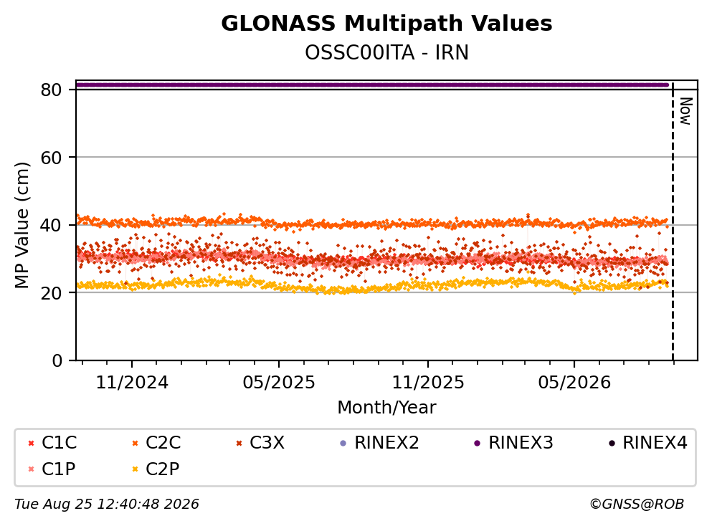
Task: Click the OSSC00ITA - IRN subtitle
Action: click(x=386, y=52)
